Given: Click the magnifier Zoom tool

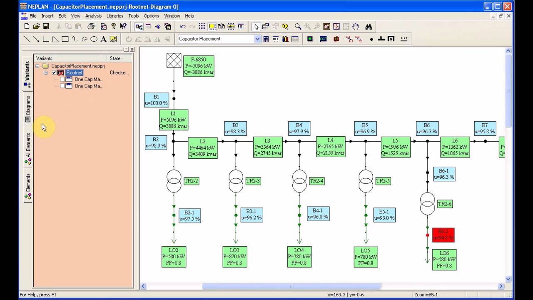Looking at the screenshot, I should pyautogui.click(x=298, y=27).
